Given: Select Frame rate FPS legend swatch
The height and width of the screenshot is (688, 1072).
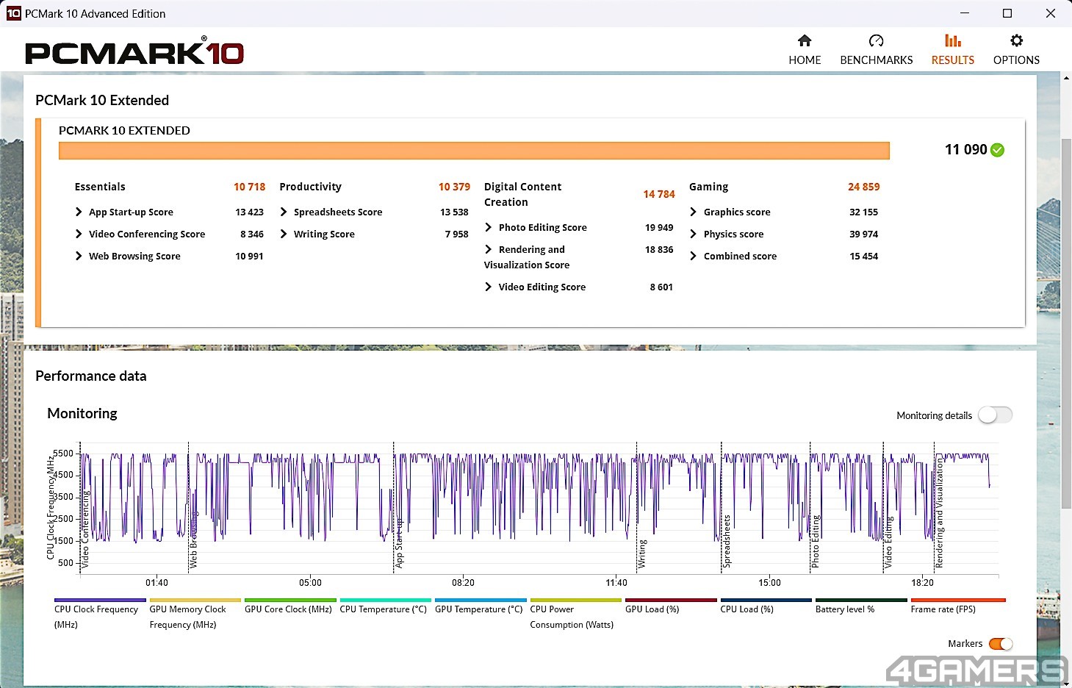Looking at the screenshot, I should [x=958, y=600].
